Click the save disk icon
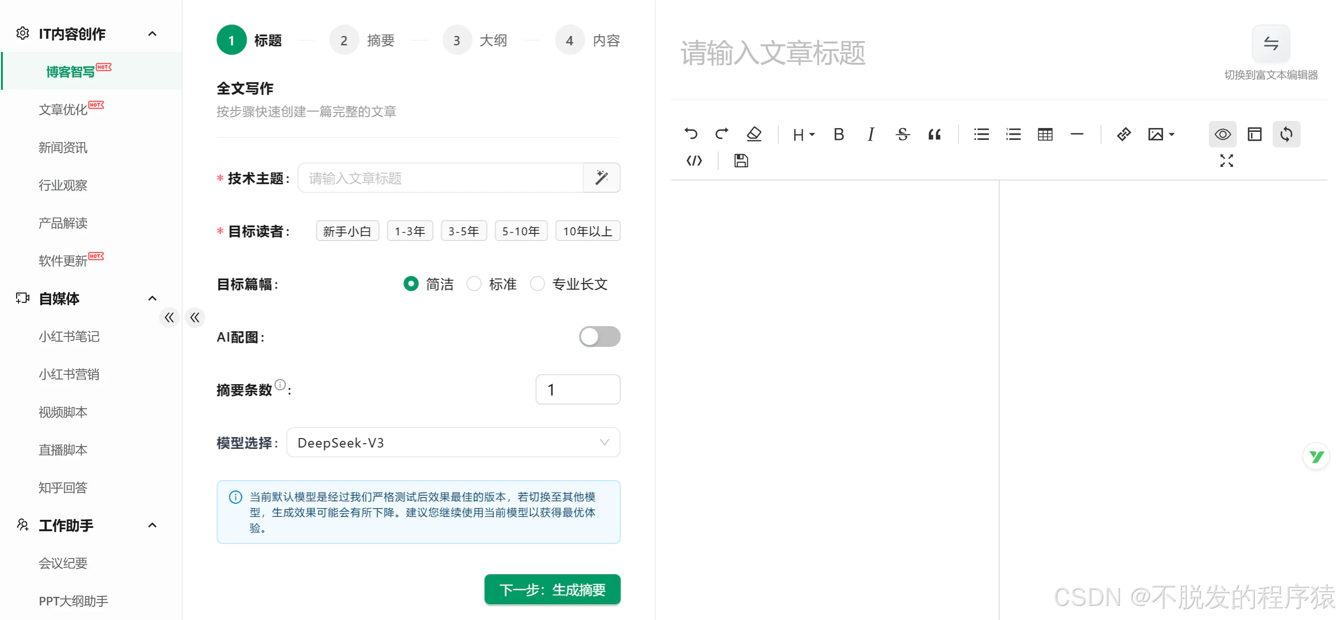This screenshot has height=620, width=1338. (x=741, y=161)
